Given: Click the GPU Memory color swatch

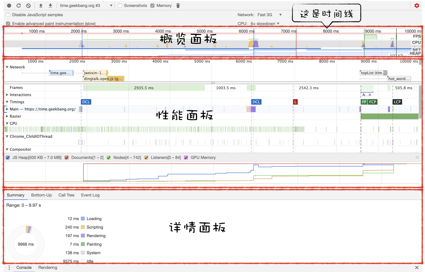Looking at the screenshot, I should point(186,158).
